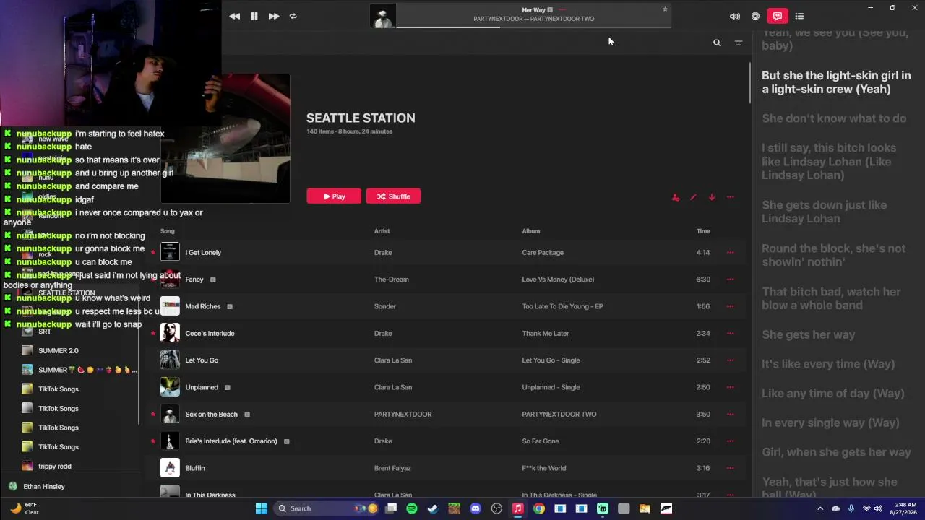This screenshot has width=925, height=520.
Task: Toggle the lyrics panel button
Action: coord(778,16)
